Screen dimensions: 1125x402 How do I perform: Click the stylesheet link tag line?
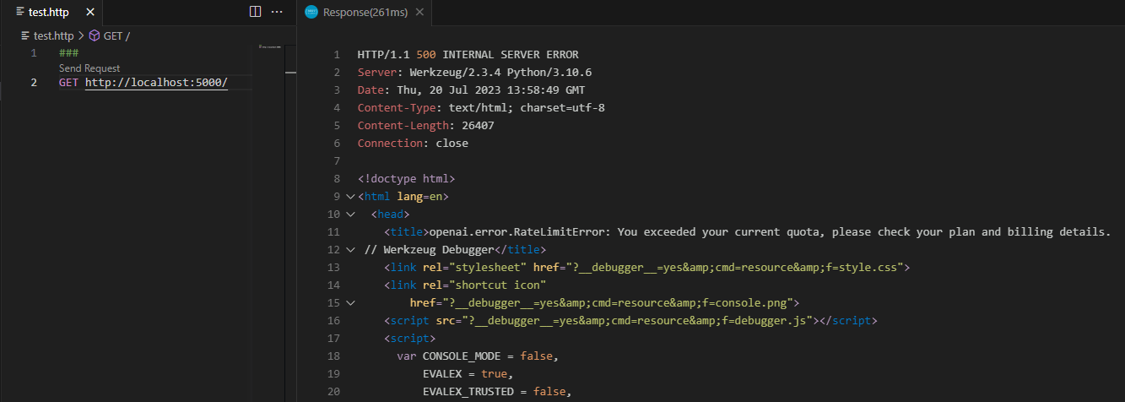click(646, 268)
